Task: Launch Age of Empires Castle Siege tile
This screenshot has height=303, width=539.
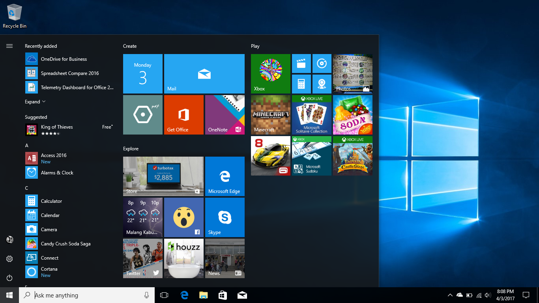Action: tap(353, 156)
